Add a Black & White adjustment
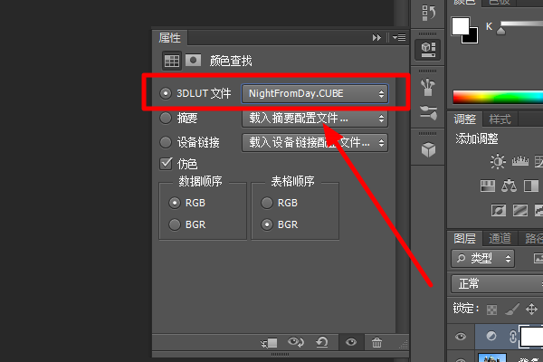Image resolution: width=543 pixels, height=362 pixels. [531, 186]
